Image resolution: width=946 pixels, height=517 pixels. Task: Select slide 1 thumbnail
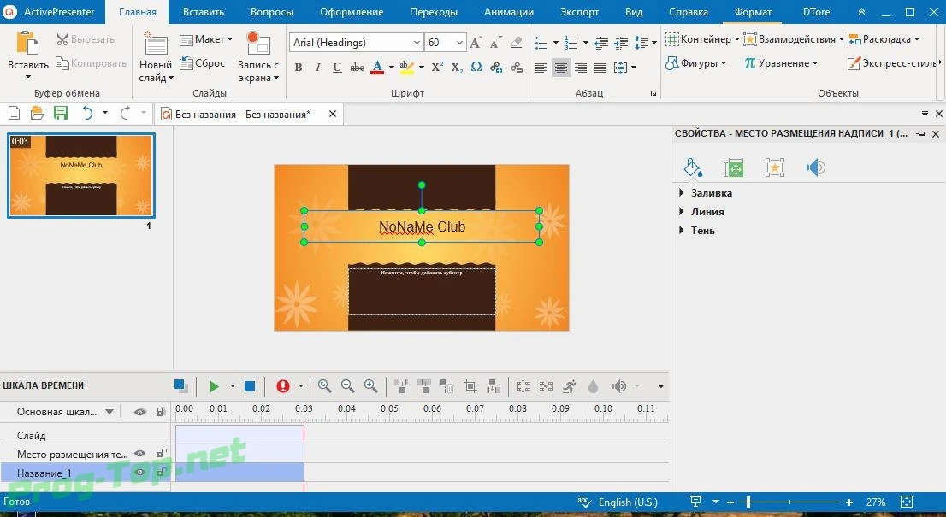81,175
